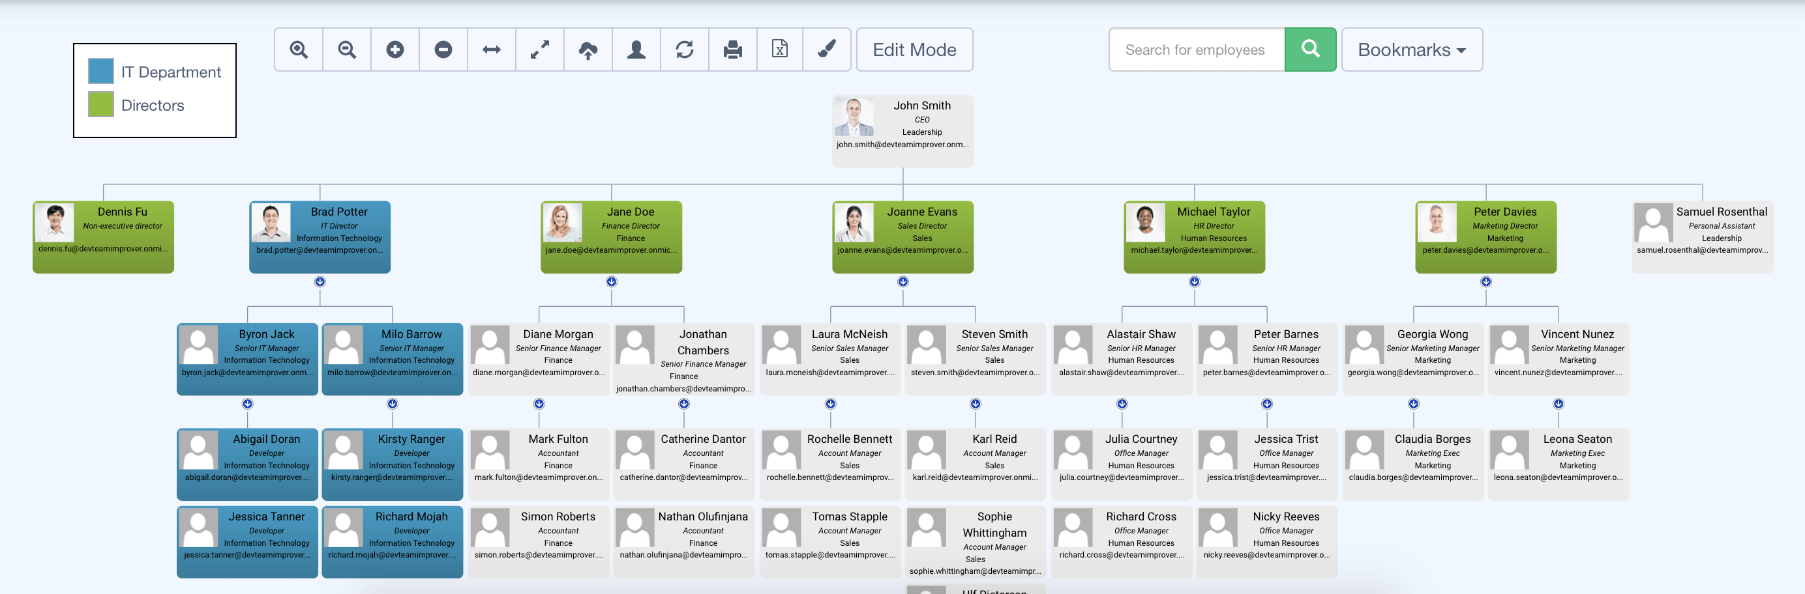This screenshot has height=594, width=1805.
Task: Collapse reports under Michael Taylor
Action: pos(1195,282)
